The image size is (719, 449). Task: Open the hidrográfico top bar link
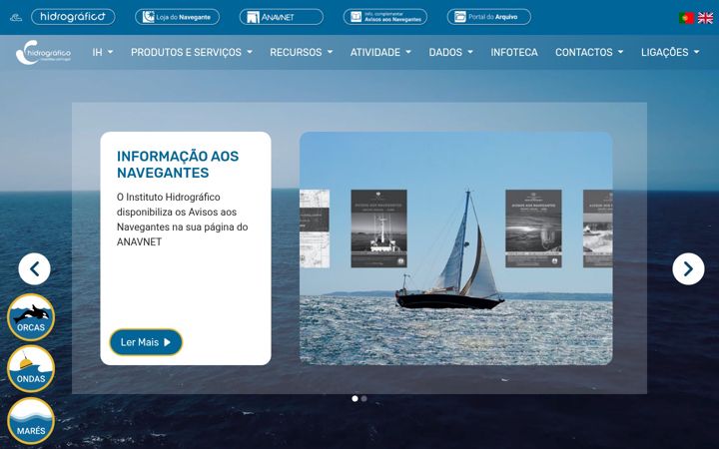73,17
